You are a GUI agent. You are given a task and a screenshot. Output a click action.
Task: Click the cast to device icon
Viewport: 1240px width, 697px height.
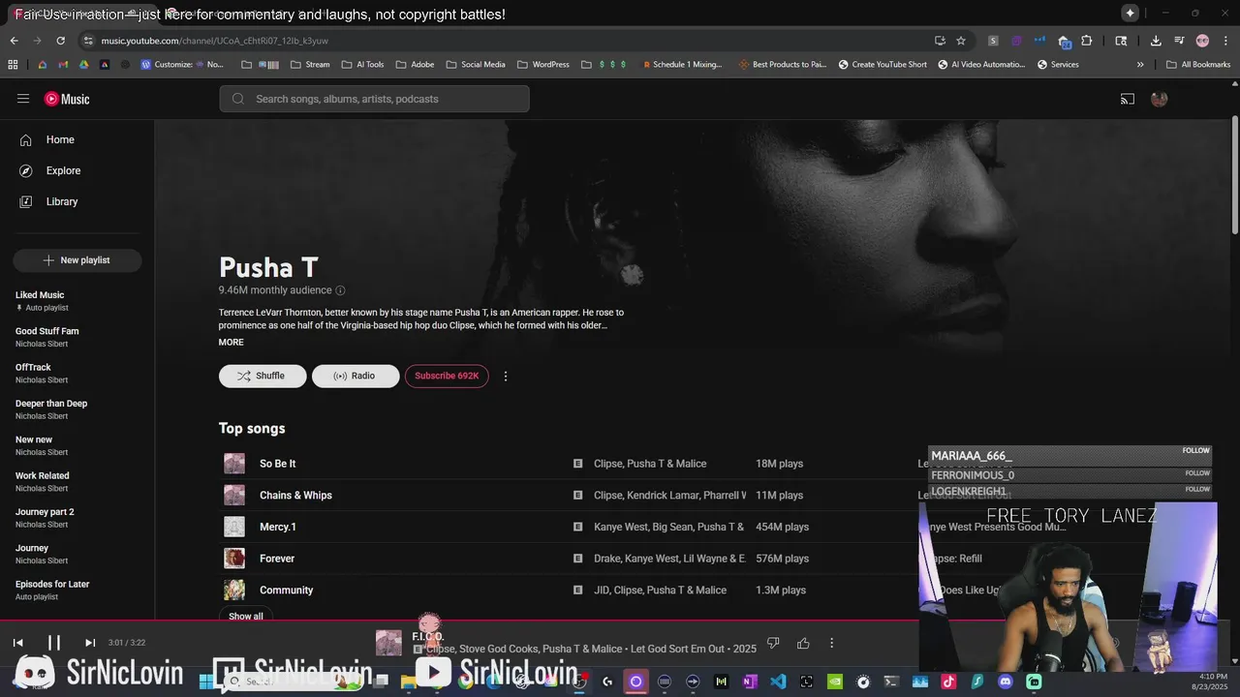coord(1128,99)
